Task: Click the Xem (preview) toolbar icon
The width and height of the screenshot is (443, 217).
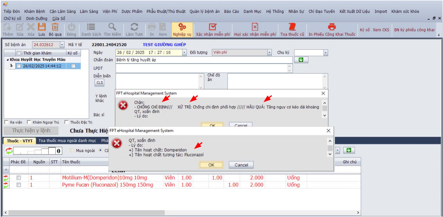Action: coord(163,27)
